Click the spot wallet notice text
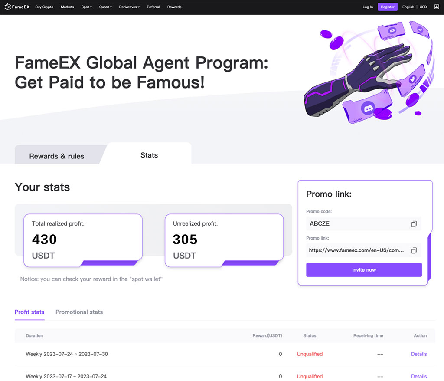The height and width of the screenshot is (381, 444). tap(91, 279)
